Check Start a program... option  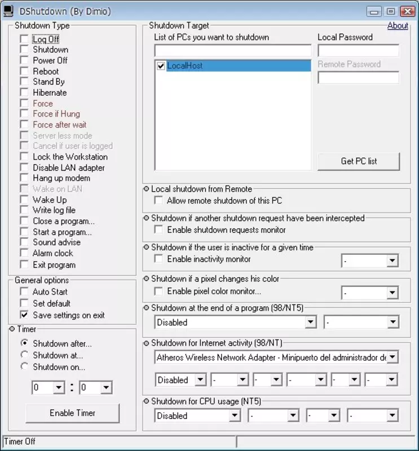tap(24, 232)
